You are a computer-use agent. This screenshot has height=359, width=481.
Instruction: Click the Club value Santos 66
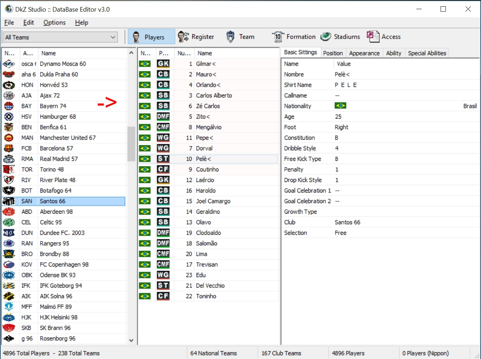coord(347,222)
